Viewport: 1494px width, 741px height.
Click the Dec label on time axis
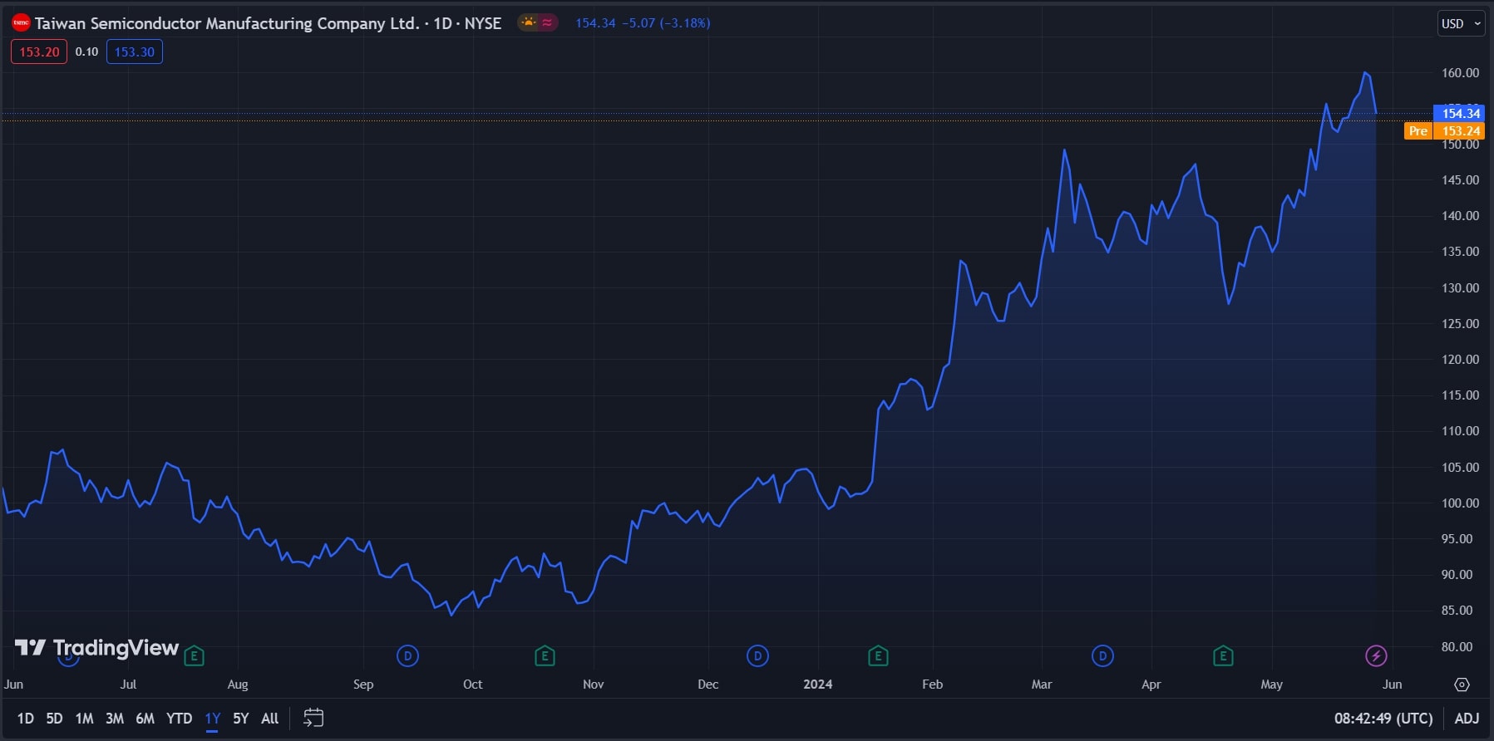pyautogui.click(x=708, y=685)
